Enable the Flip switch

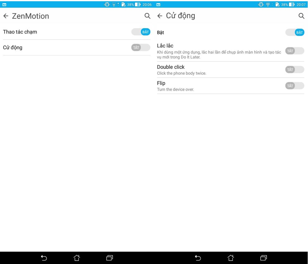coord(295,86)
